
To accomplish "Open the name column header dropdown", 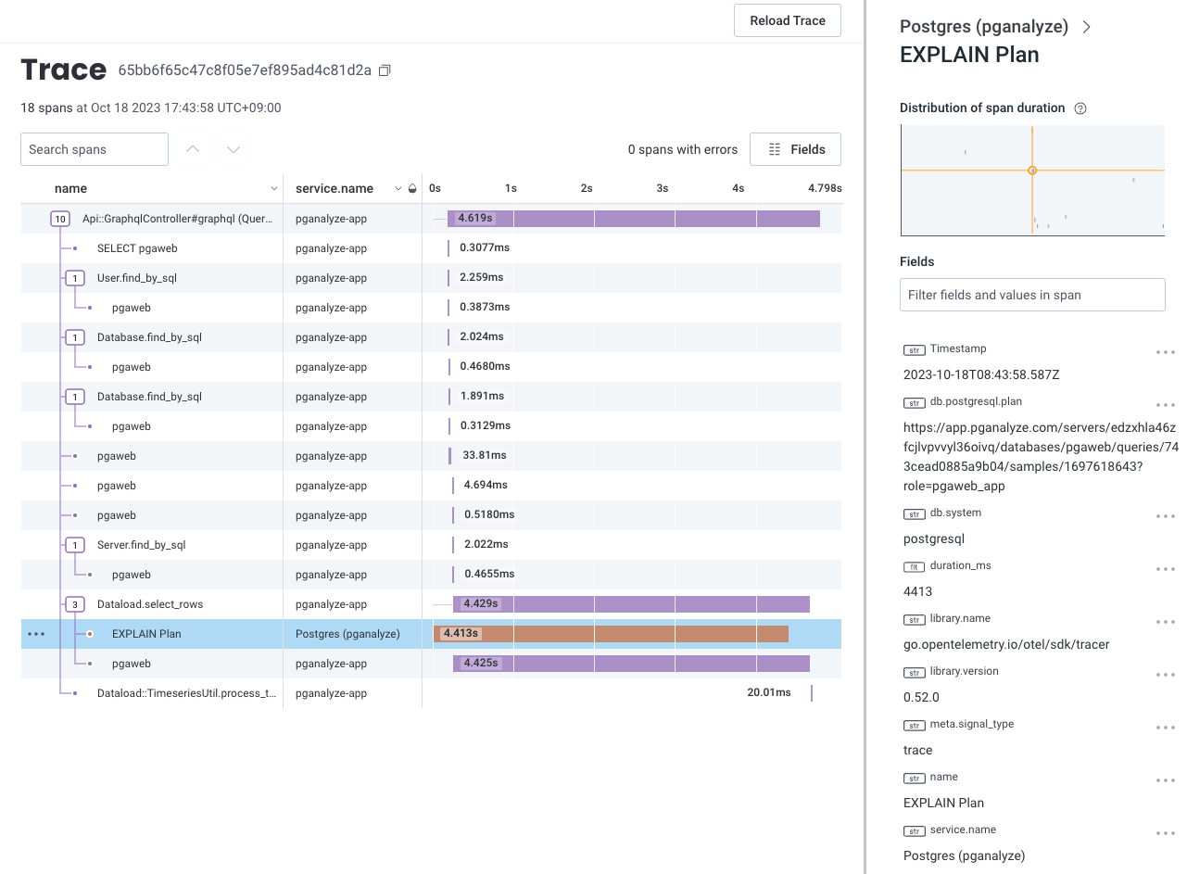I will click(x=273, y=188).
